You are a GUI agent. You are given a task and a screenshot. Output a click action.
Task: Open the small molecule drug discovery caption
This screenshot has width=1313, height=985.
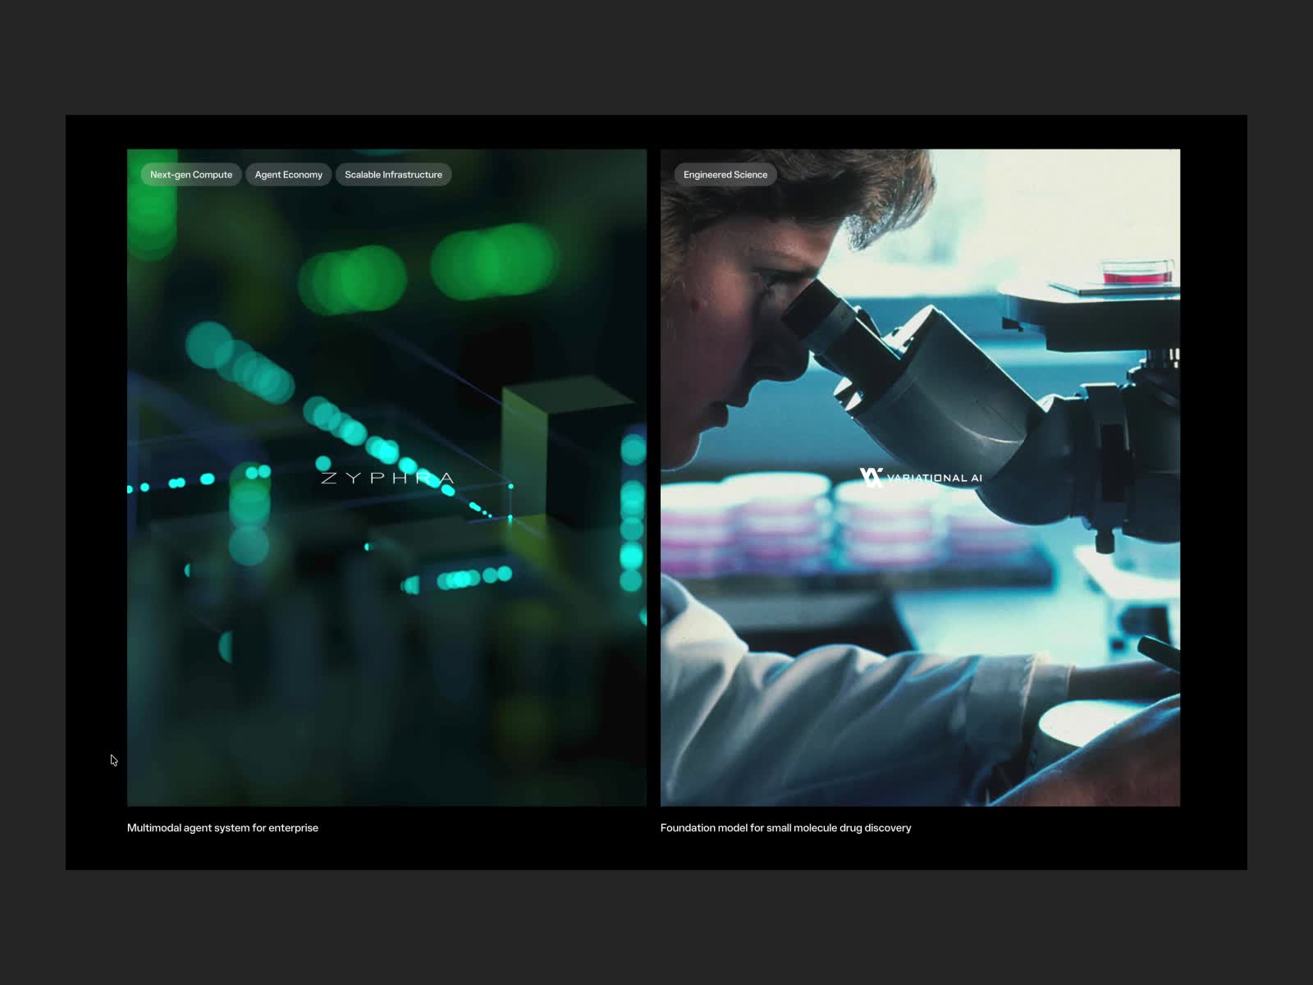click(x=785, y=827)
